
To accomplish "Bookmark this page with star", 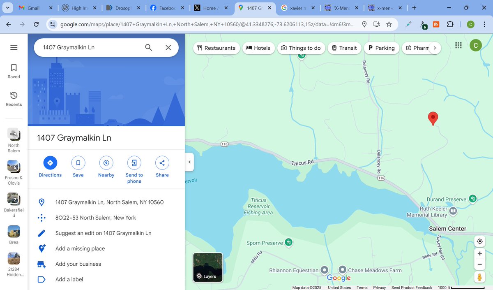I will (389, 25).
